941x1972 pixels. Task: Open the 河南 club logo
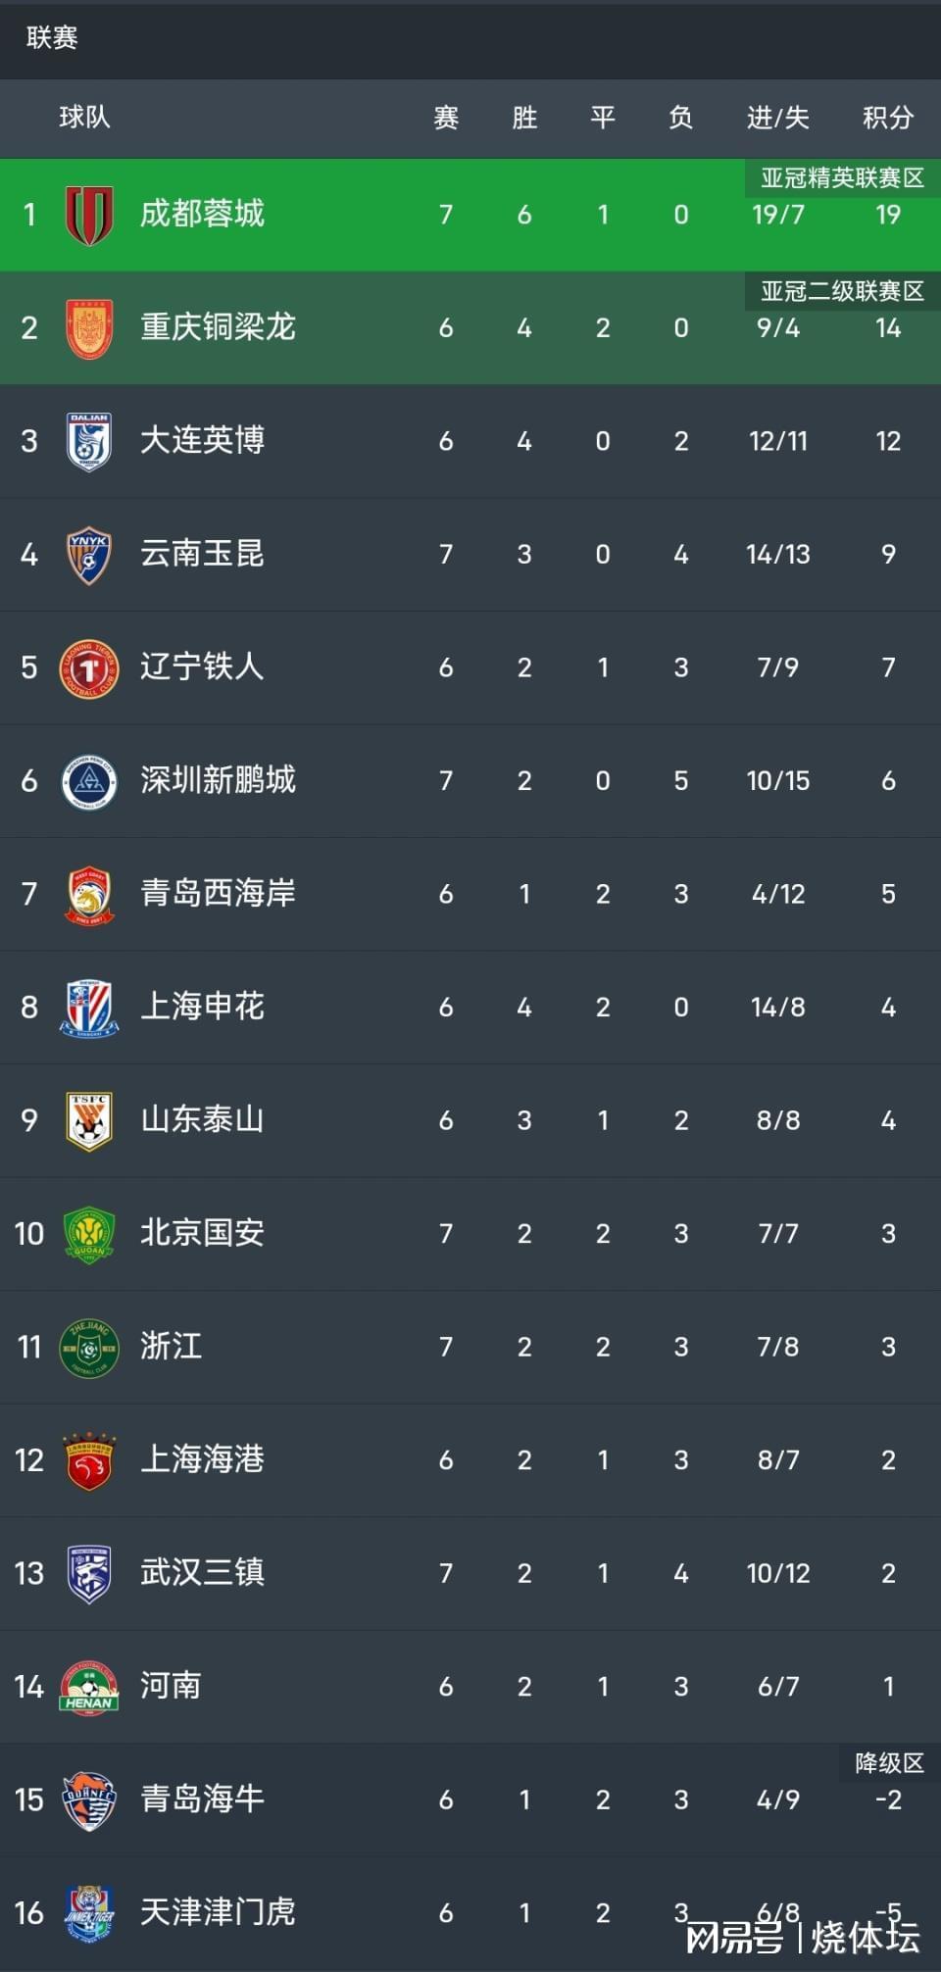(89, 1687)
